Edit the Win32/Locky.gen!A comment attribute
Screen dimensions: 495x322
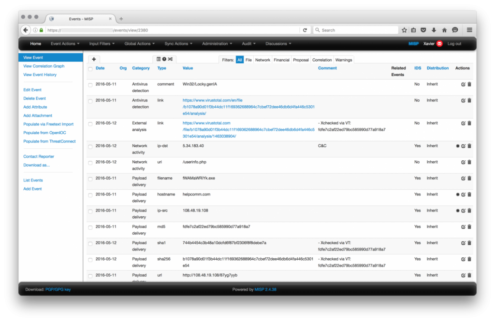[x=463, y=84]
